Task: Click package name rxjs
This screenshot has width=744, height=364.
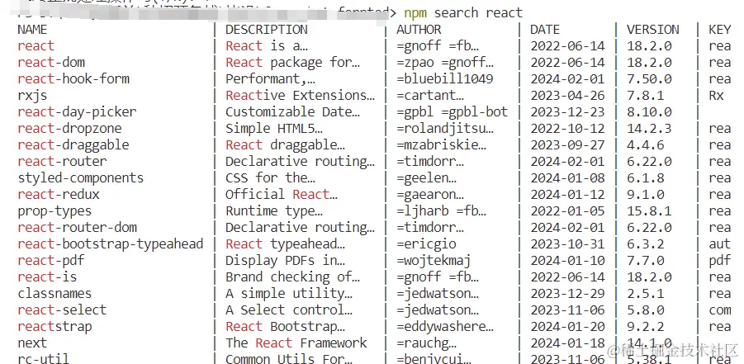Action: pos(32,96)
